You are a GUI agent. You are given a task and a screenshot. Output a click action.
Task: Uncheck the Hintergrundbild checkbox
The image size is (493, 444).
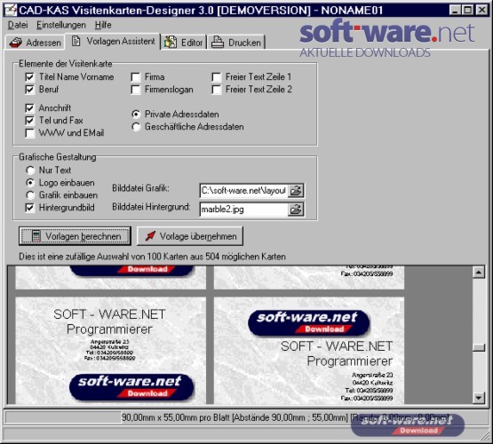pos(30,208)
